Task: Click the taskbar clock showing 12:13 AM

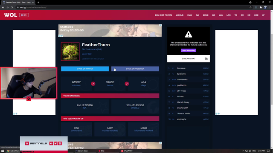Action: coord(261,151)
